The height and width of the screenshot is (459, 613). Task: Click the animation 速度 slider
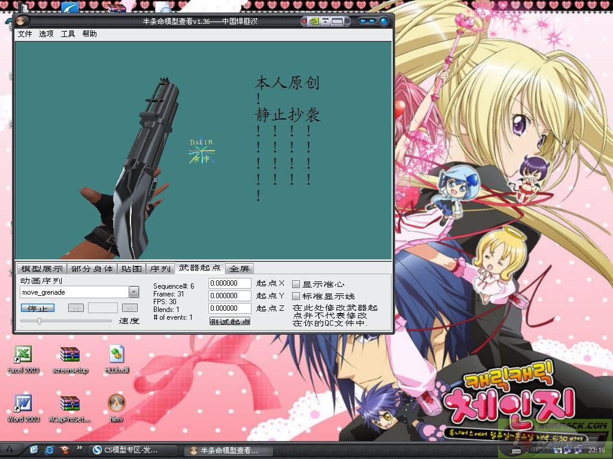tap(66, 321)
